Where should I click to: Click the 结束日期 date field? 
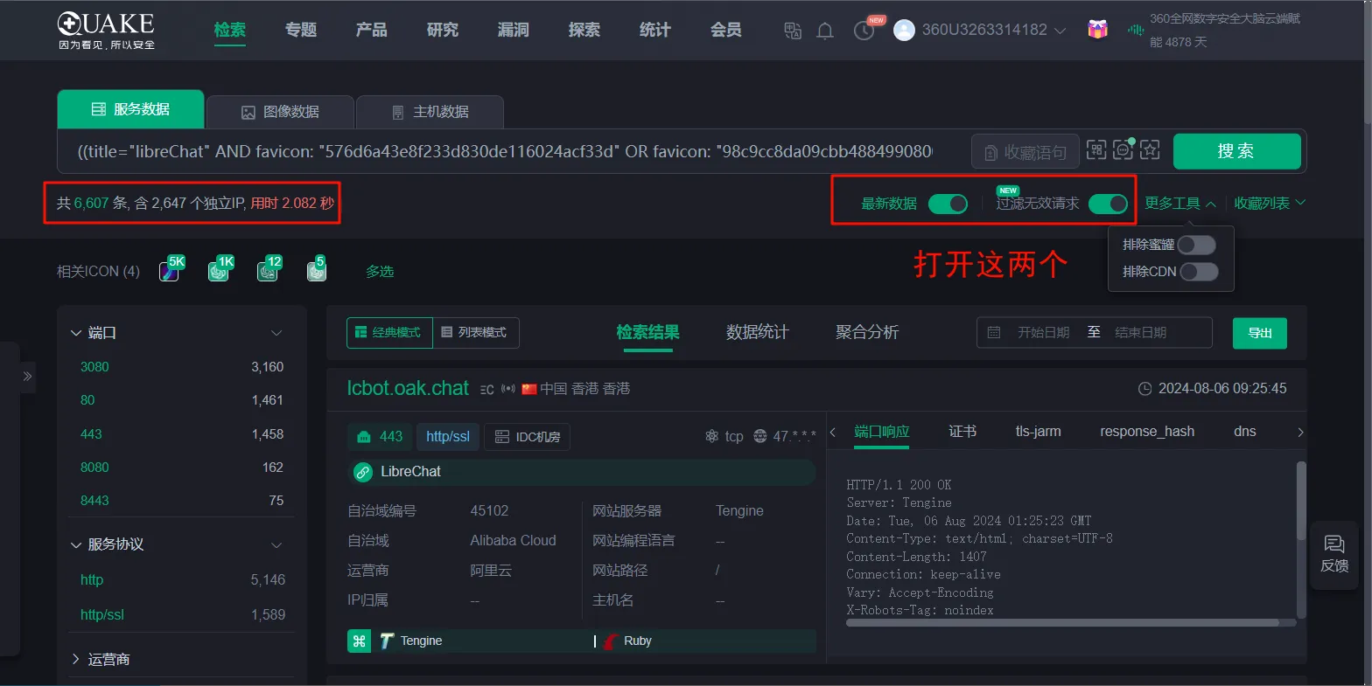(1141, 333)
